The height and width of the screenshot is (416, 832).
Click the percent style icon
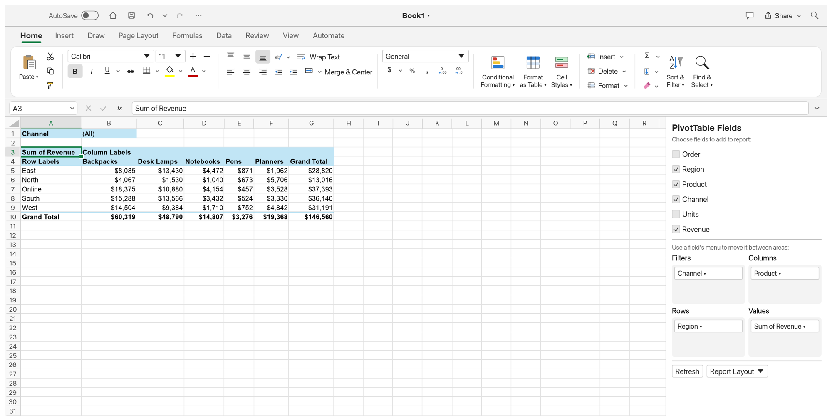pos(412,71)
